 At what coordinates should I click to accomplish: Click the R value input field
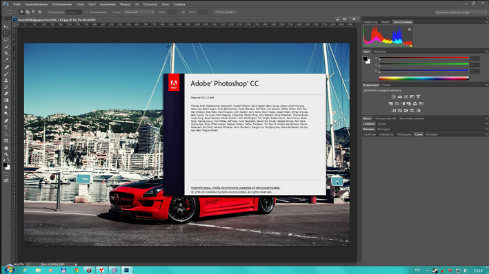pos(475,59)
